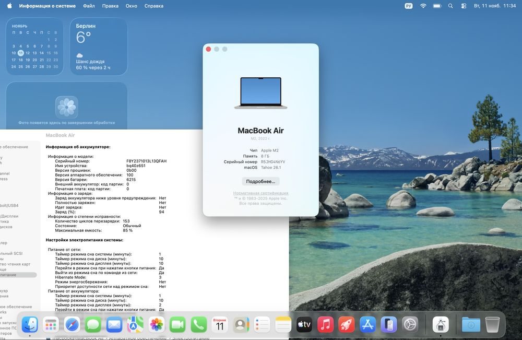Screen dimensions: 522x340
Task: Switch input source via РУ indicator
Action: [x=409, y=6]
